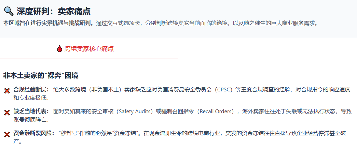Viewport: 357px width, 149px height.
Task: Select the bold 合规经验断层 label
Action: point(31,89)
